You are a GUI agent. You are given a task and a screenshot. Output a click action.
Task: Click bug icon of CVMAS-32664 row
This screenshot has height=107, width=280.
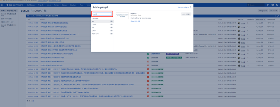click(148, 96)
